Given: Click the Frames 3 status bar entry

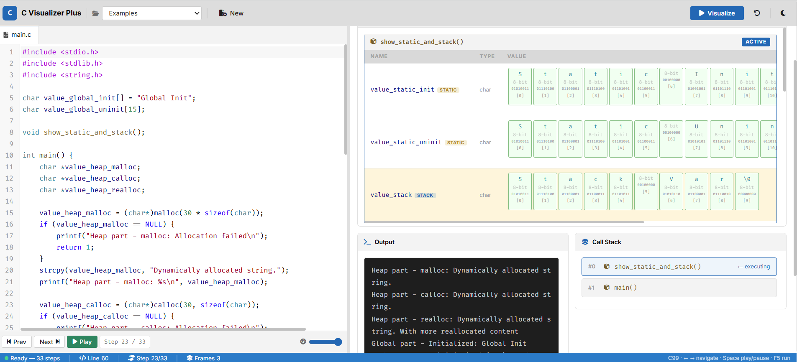Looking at the screenshot, I should 203,358.
